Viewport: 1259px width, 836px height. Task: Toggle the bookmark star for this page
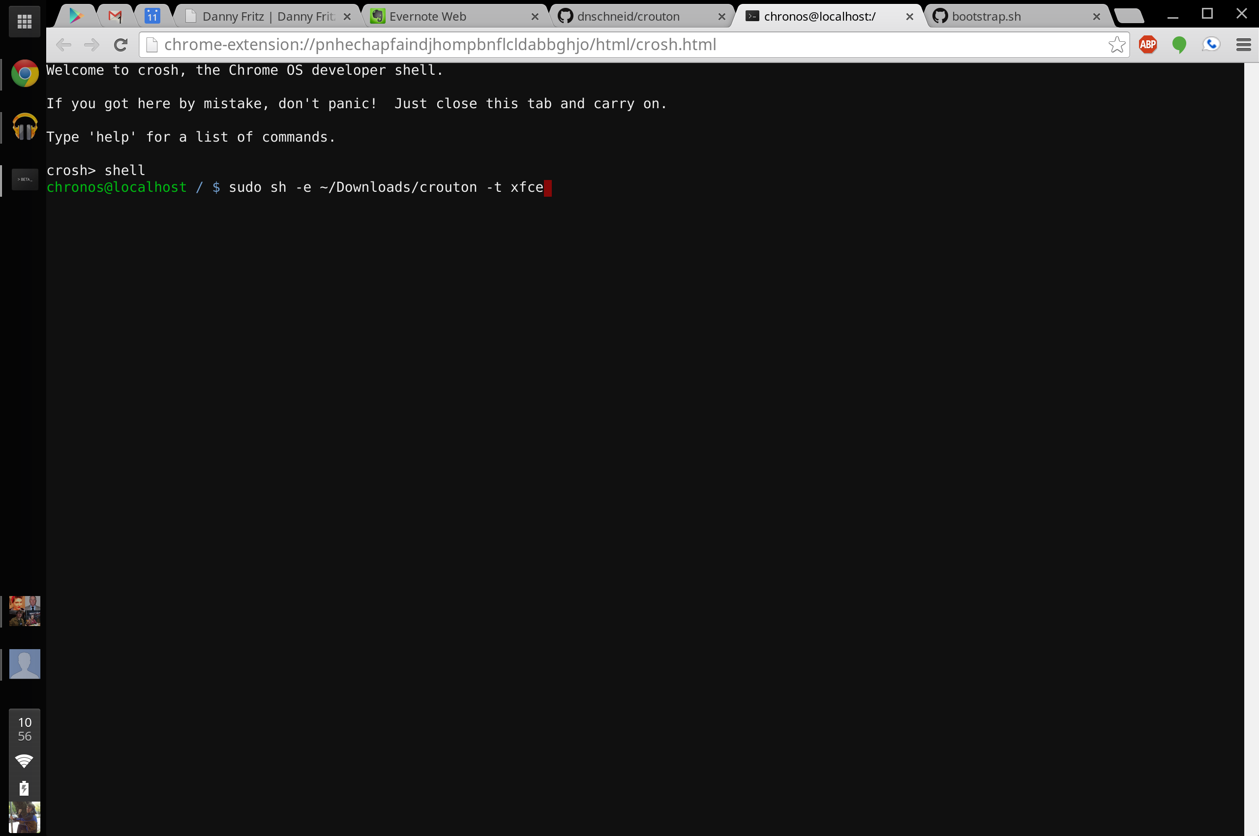click(x=1116, y=45)
